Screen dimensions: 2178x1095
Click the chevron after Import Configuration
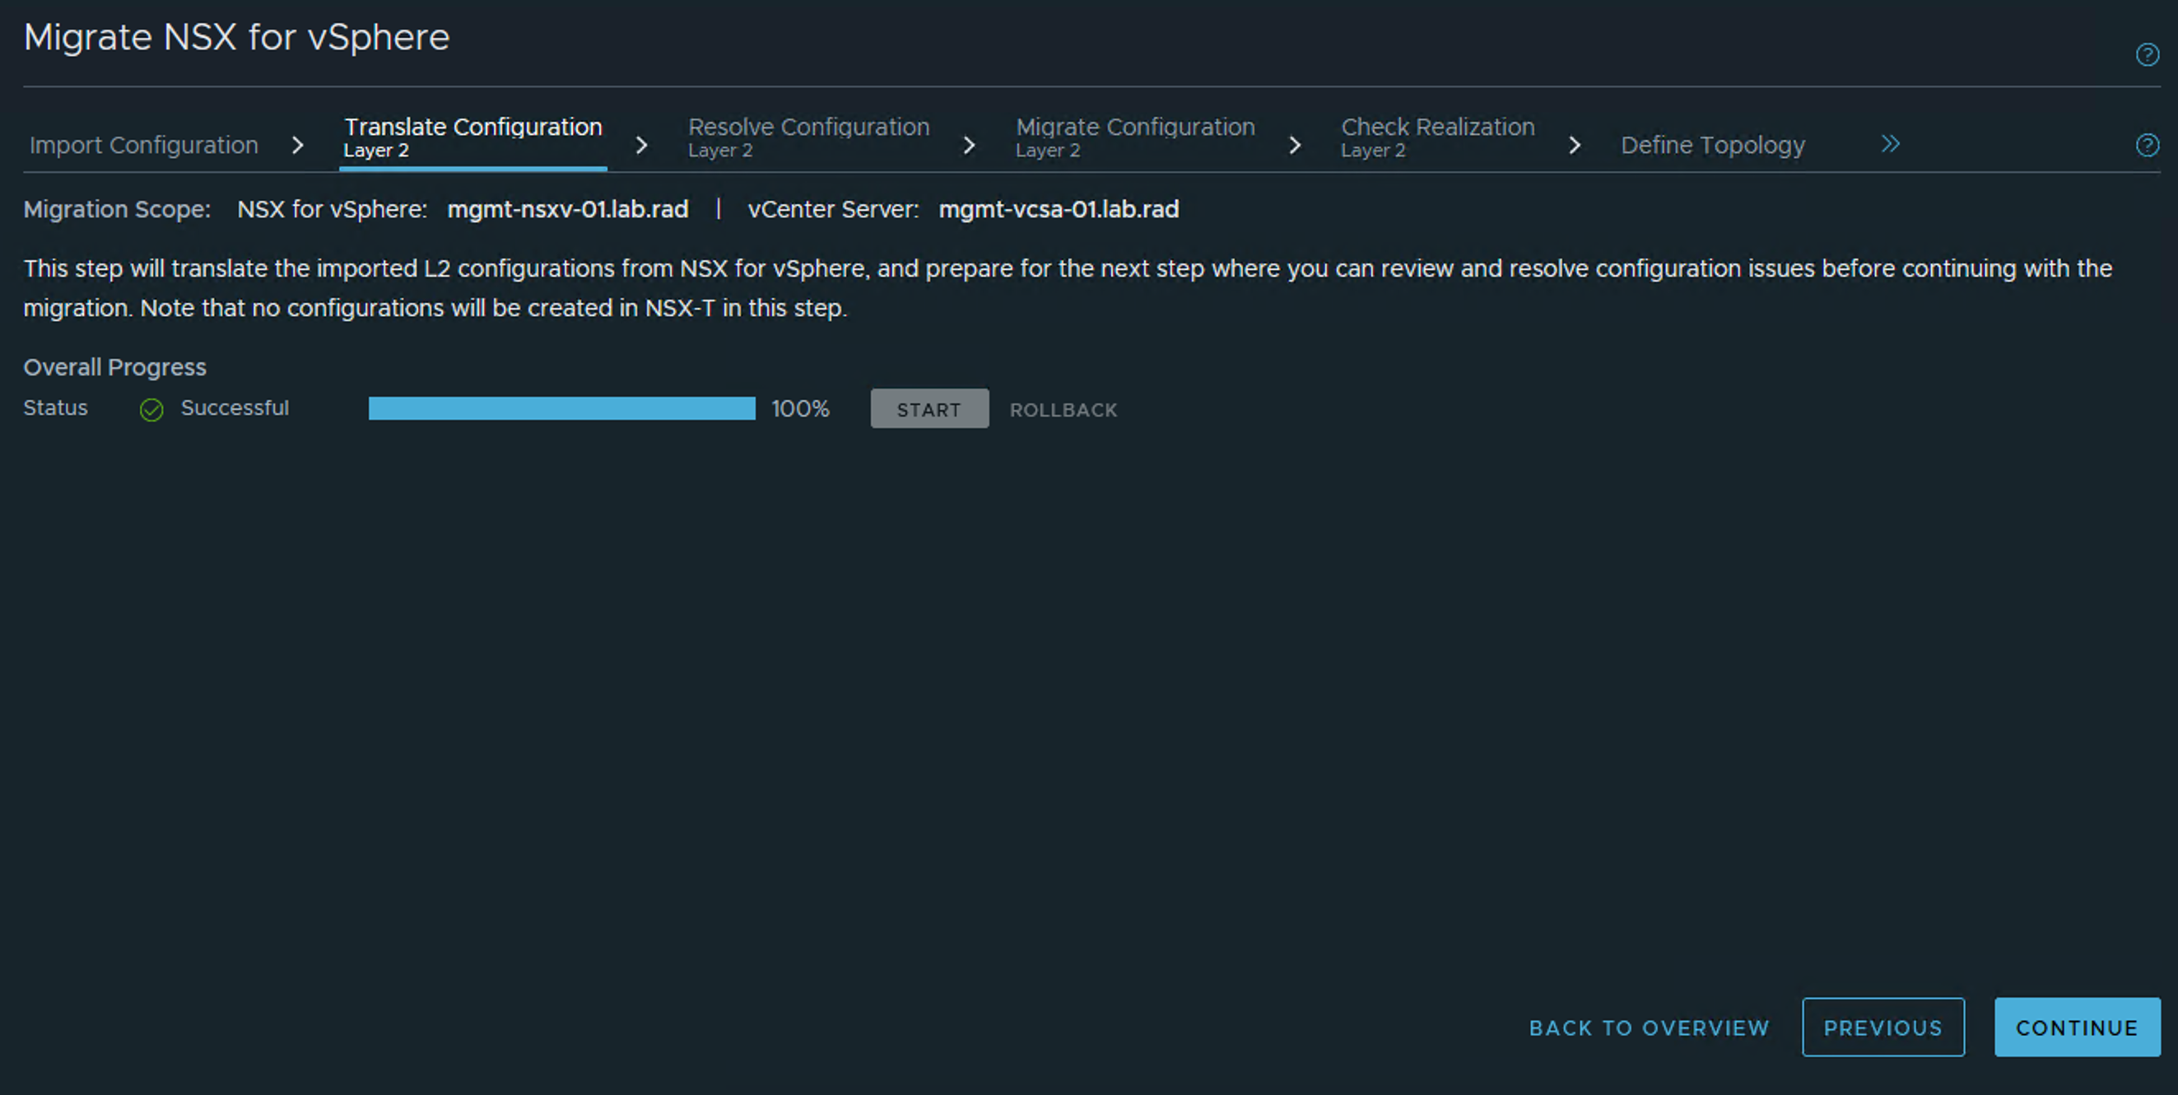(x=297, y=146)
